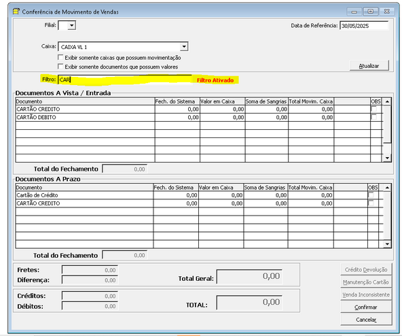Open the Filial dropdown

click(72, 25)
